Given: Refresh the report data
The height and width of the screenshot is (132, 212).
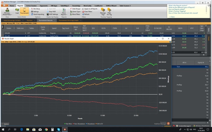Looking at the screenshot, I should coord(86,14).
